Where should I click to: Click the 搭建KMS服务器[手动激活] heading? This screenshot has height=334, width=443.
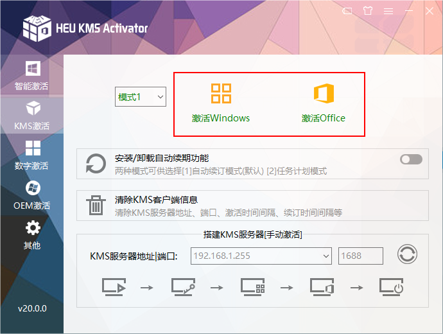252,234
